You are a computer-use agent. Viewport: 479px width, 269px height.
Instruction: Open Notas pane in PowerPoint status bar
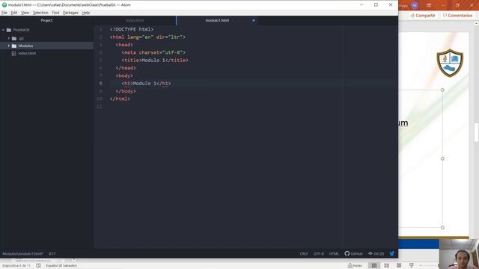pyautogui.click(x=355, y=266)
